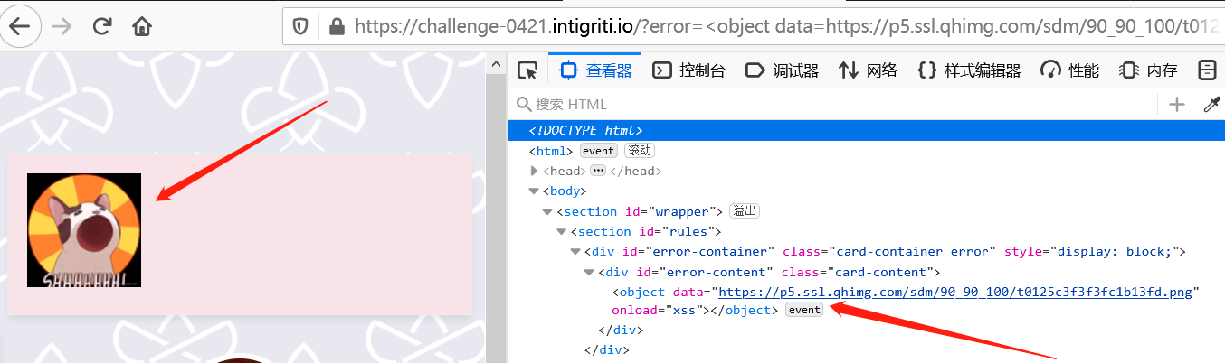Collapse the body element node
The image size is (1225, 363).
pos(534,191)
